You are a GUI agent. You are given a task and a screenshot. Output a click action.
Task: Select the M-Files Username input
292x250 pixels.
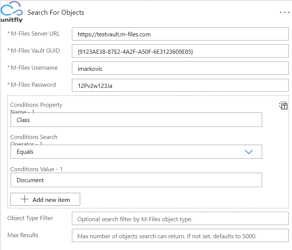[x=180, y=68]
